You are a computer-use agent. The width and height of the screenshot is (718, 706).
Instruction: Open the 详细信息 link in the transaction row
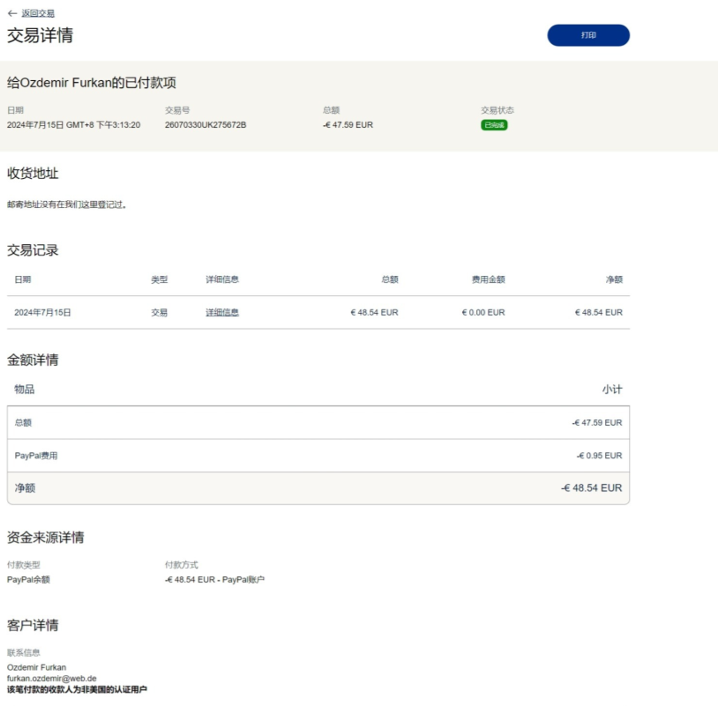pyautogui.click(x=222, y=312)
